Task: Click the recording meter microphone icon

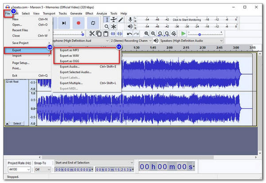Action: 130,19
